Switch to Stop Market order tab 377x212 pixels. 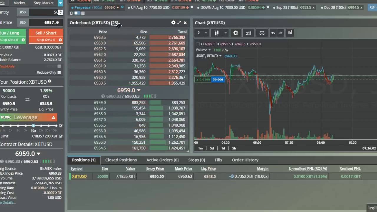tap(44, 3)
